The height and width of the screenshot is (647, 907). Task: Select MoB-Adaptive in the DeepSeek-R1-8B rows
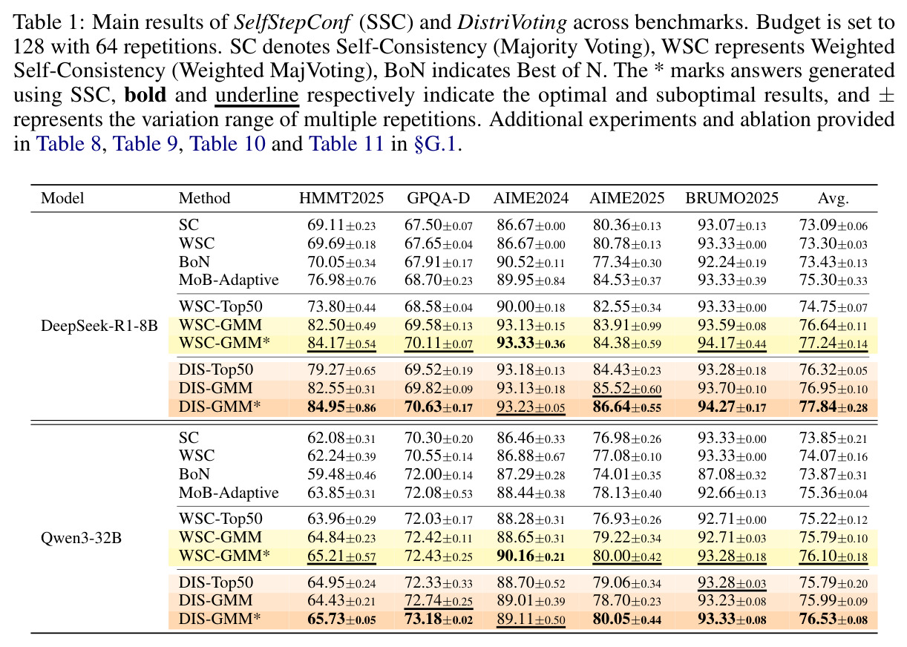click(229, 281)
